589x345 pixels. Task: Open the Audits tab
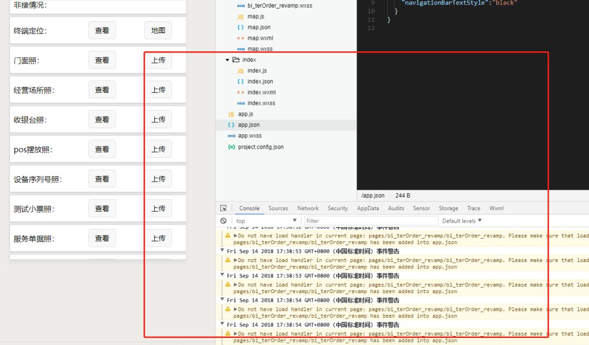coord(396,208)
